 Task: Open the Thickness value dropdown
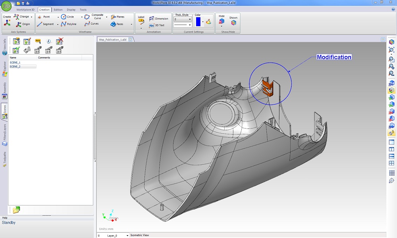(190, 19)
